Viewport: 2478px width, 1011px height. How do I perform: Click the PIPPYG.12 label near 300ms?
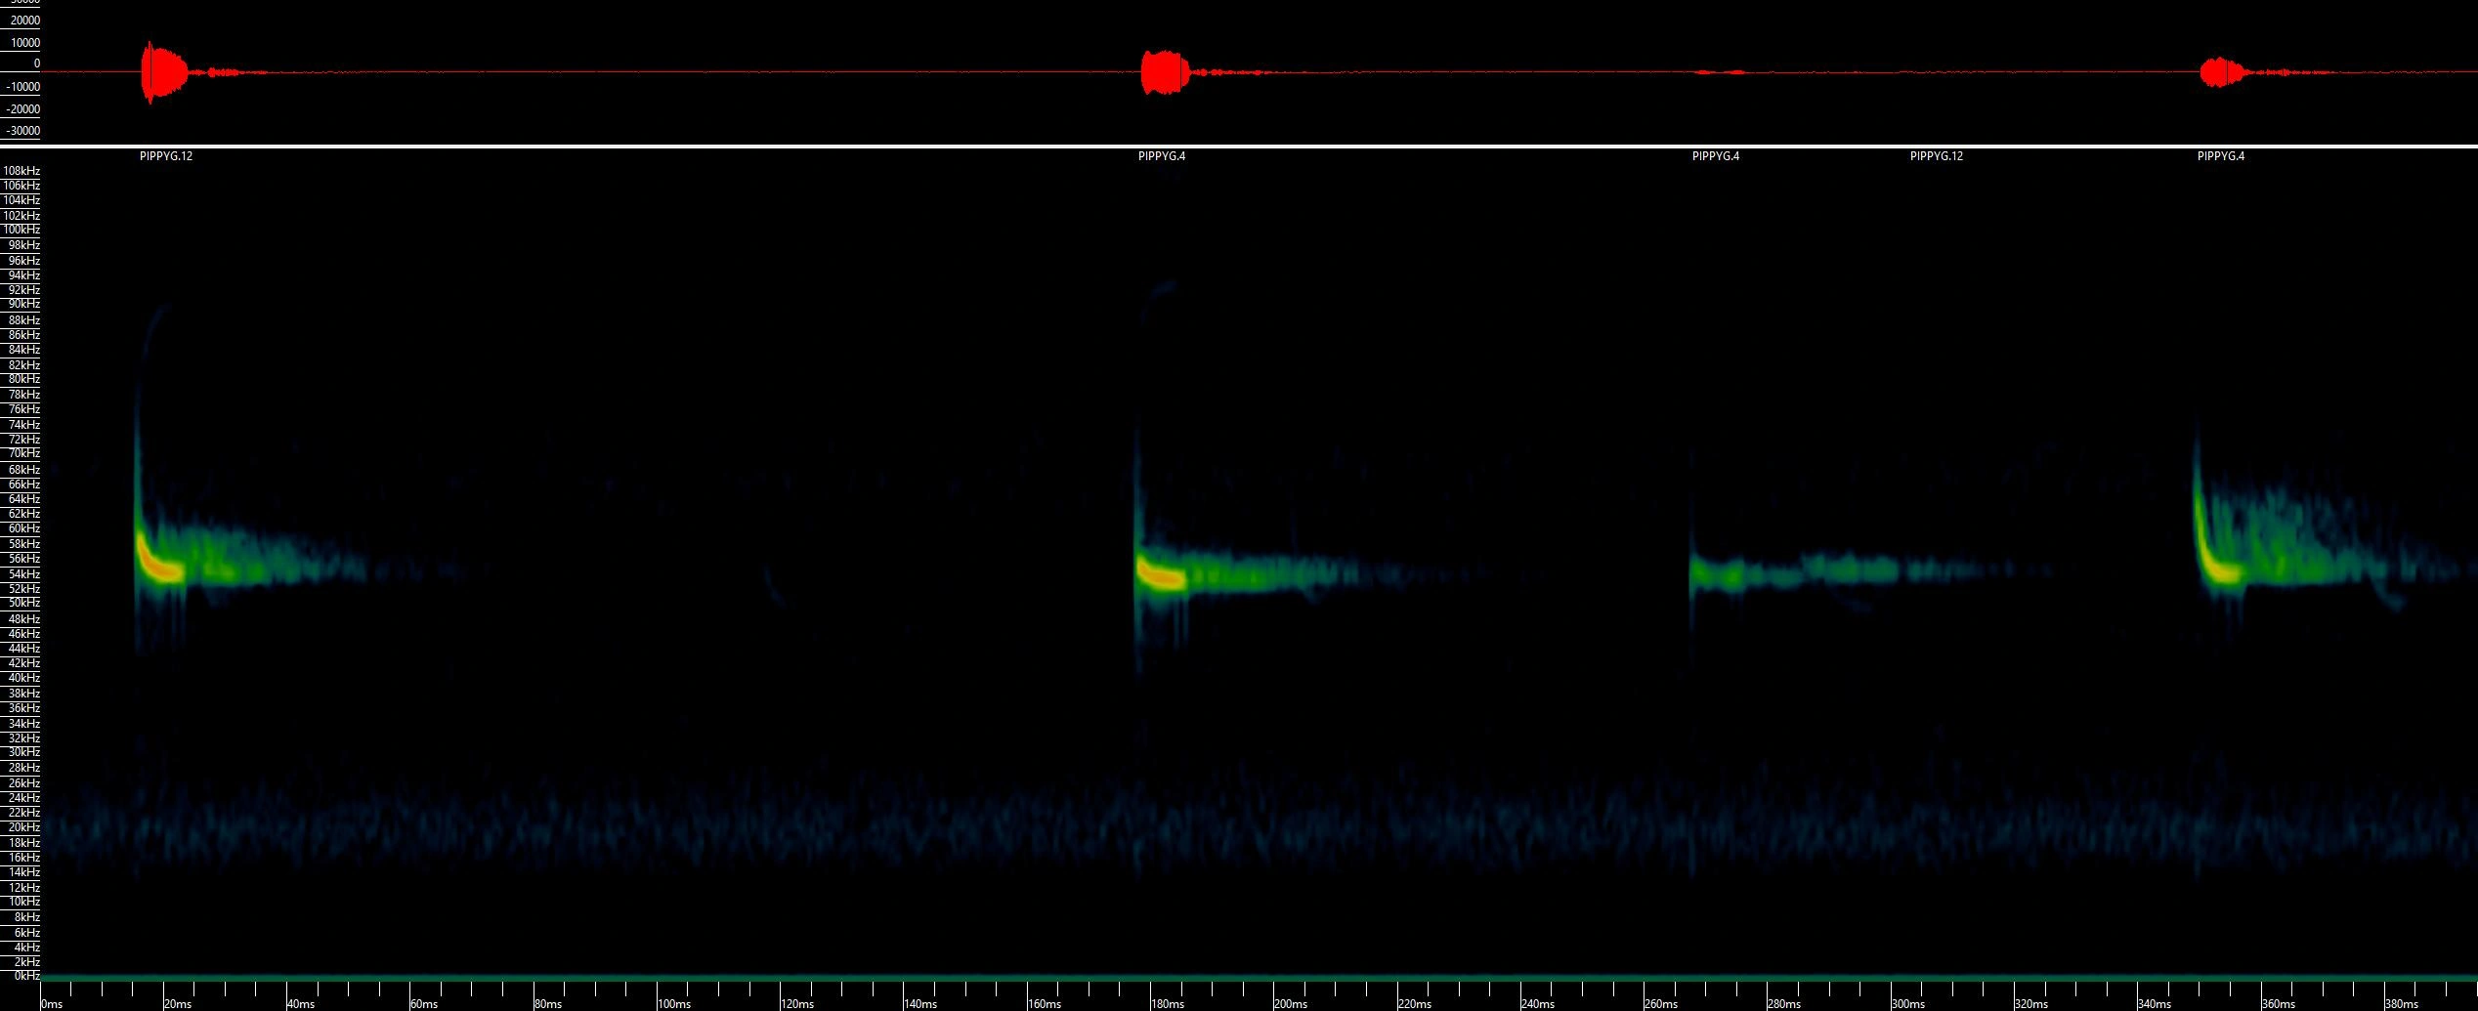pos(1936,156)
